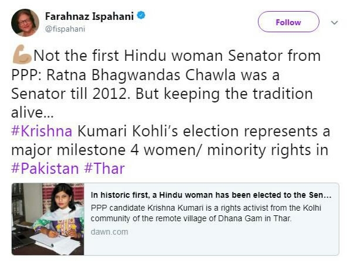The width and height of the screenshot is (354, 261).
Task: Expand the tweet options chevron
Action: click(x=335, y=22)
